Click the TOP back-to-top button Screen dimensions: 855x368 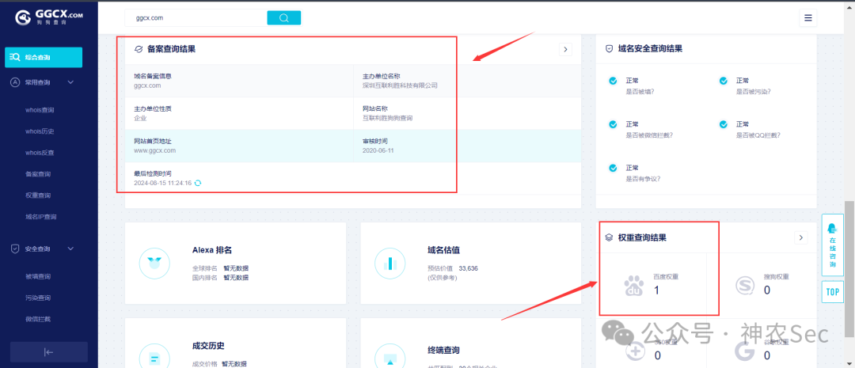pos(833,292)
